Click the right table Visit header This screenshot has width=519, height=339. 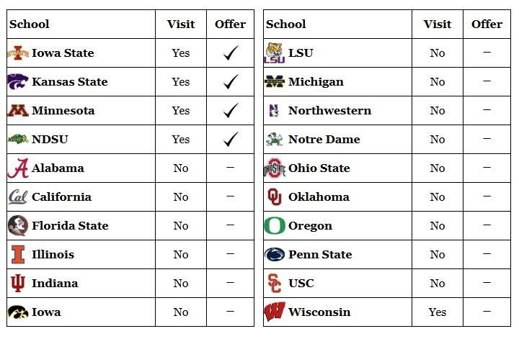point(438,24)
